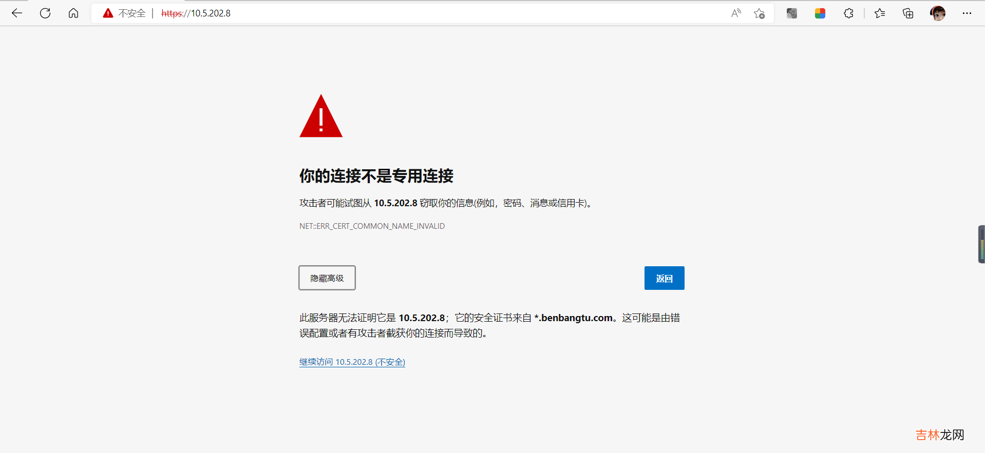Open the Collections icon
The image size is (985, 453).
point(908,13)
